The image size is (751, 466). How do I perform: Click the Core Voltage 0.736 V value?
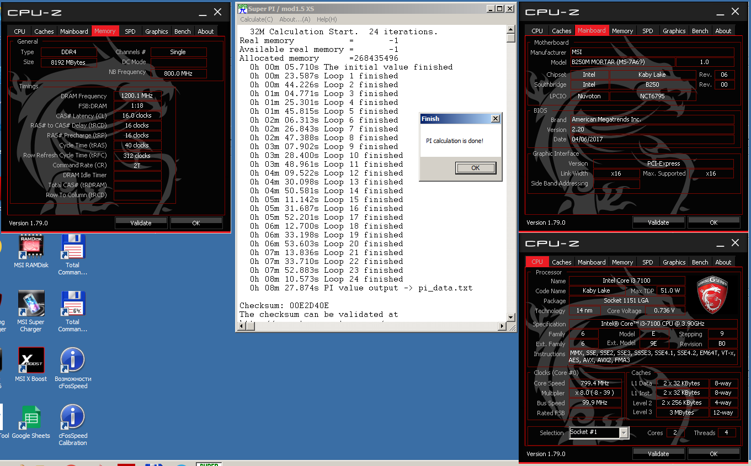point(665,311)
